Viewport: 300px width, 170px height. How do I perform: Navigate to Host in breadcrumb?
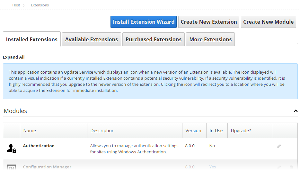pos(16,5)
